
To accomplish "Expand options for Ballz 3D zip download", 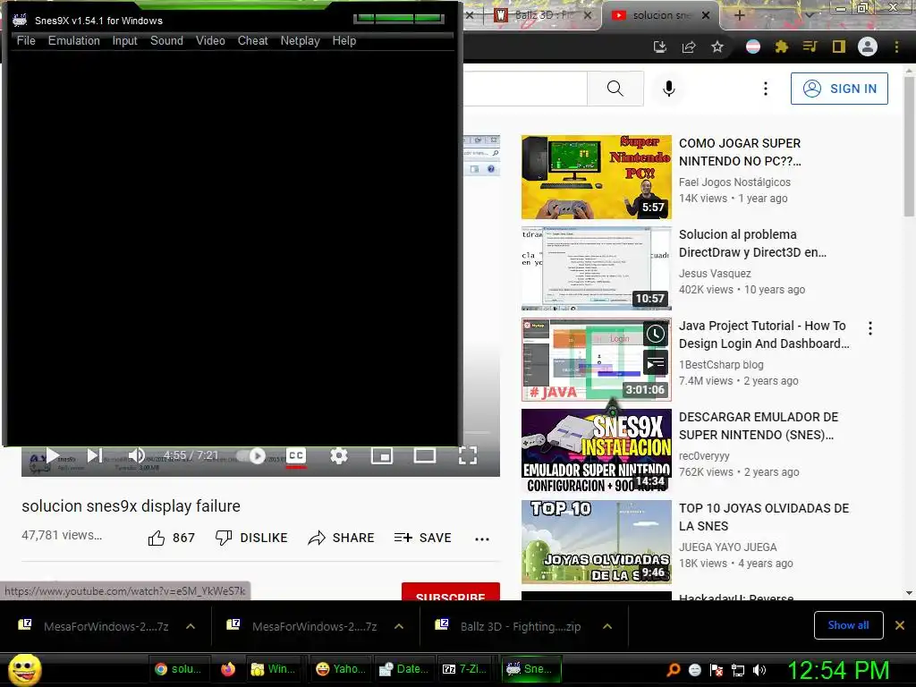I will point(607,626).
